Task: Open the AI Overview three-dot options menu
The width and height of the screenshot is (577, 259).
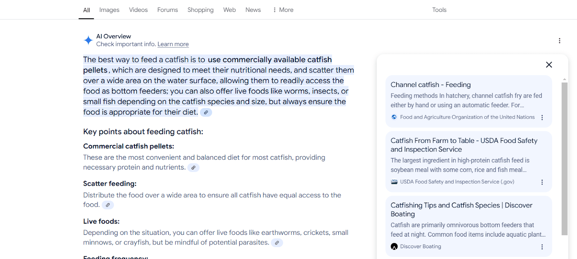Action: (559, 41)
